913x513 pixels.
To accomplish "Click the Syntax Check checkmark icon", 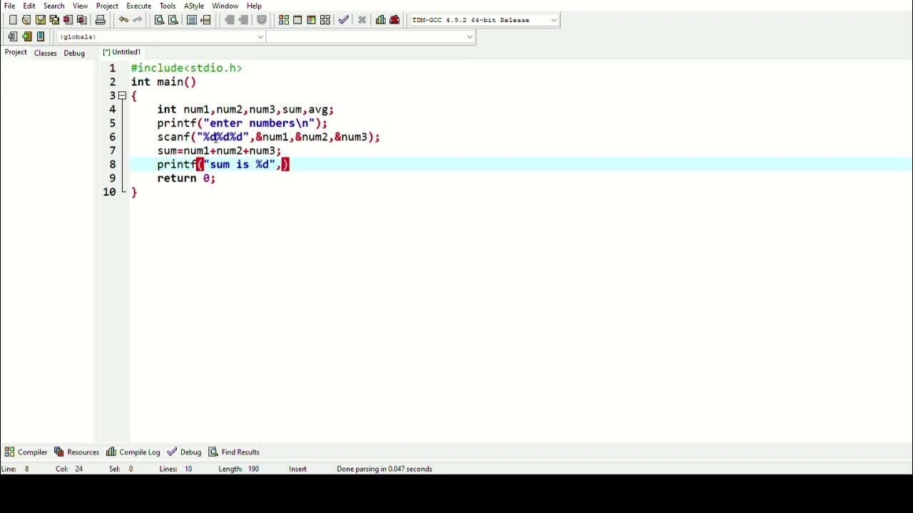I will tap(344, 20).
